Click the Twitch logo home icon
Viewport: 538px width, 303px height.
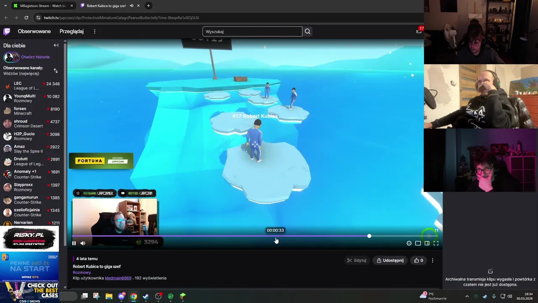tap(7, 31)
